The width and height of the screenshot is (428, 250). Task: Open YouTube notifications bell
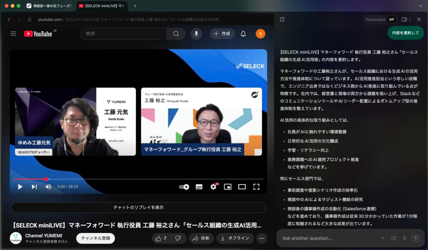pos(243,34)
